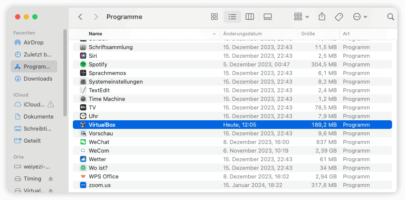Click the Wetter app icon

(x=83, y=159)
